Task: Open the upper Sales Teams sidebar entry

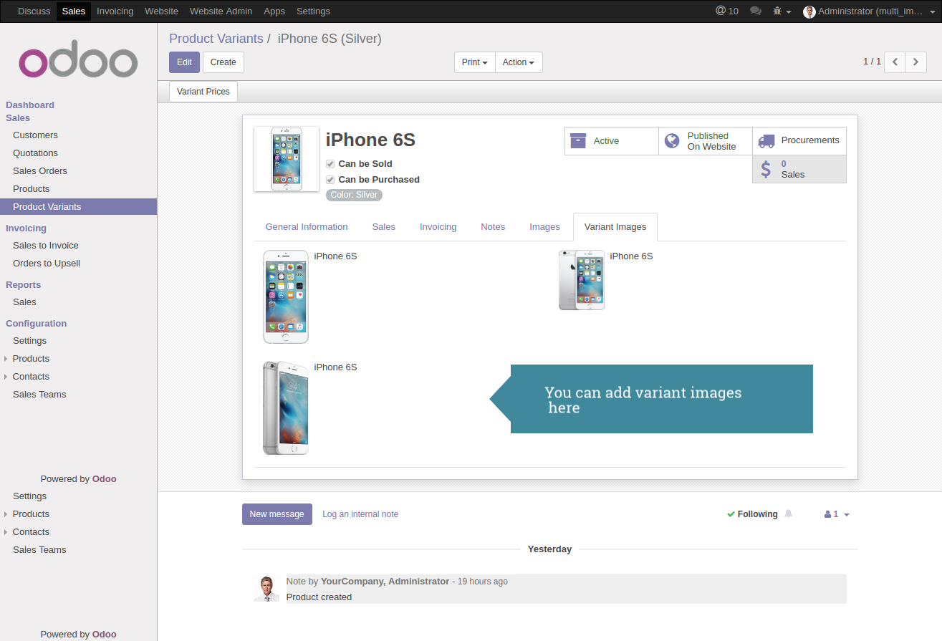Action: [39, 394]
